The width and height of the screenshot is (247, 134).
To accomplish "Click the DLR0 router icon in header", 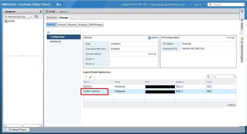I will point(47,12).
